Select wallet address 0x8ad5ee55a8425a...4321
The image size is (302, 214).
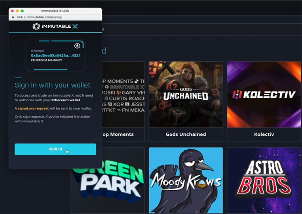(x=56, y=55)
